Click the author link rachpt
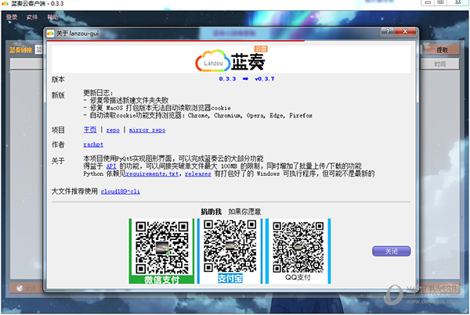 coord(93,145)
